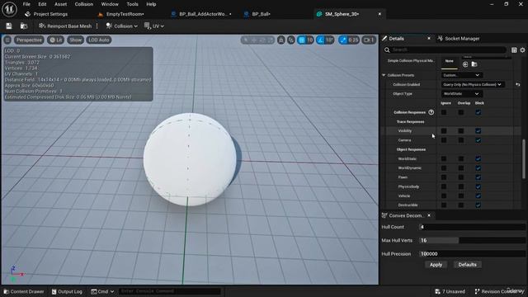Apply the convex decomposition settings

[x=436, y=265]
